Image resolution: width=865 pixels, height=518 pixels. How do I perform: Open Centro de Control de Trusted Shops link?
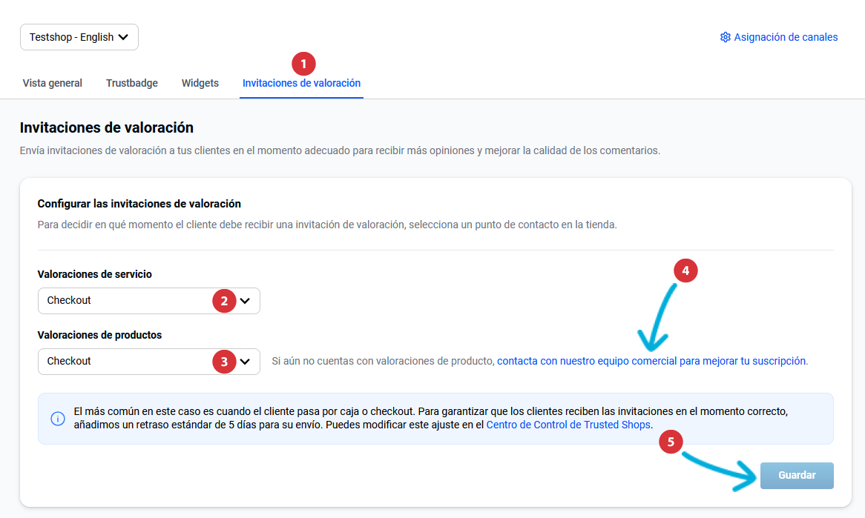click(568, 425)
